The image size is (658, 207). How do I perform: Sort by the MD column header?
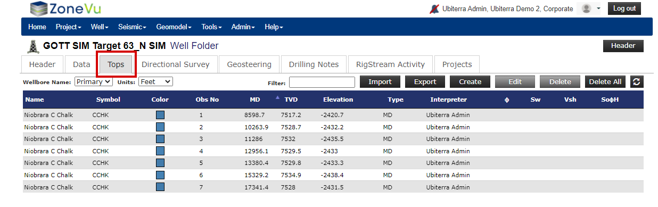coord(255,100)
